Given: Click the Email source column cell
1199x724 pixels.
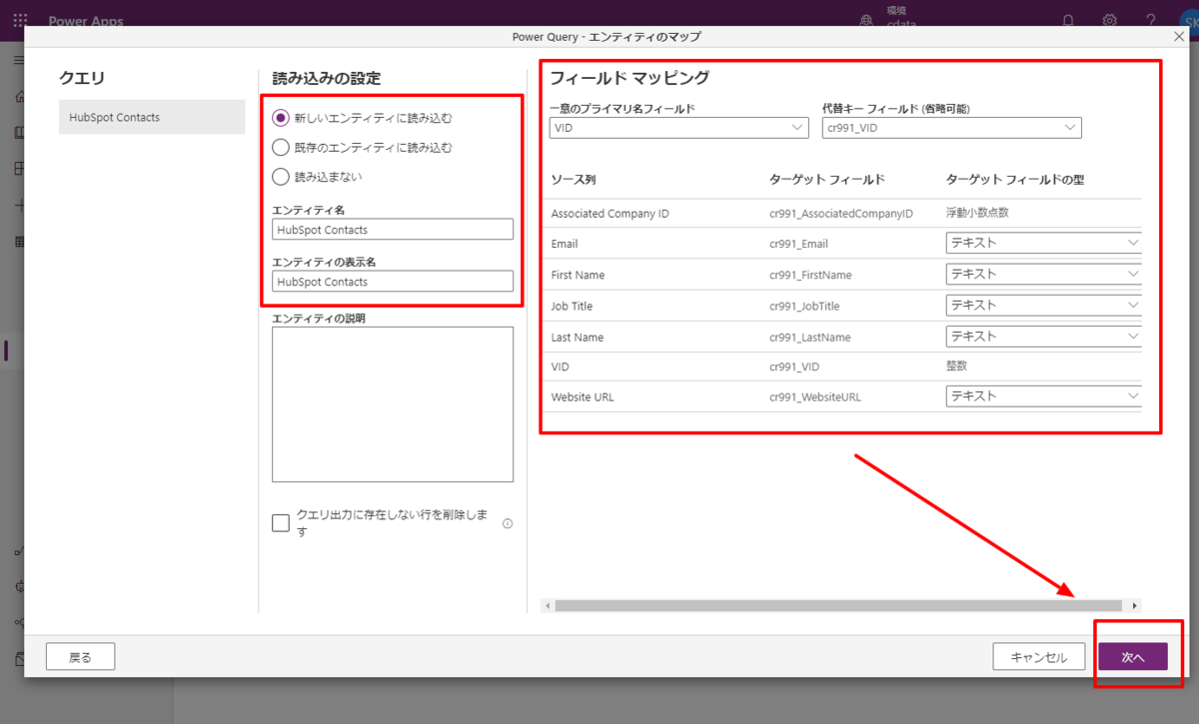Looking at the screenshot, I should click(x=565, y=244).
